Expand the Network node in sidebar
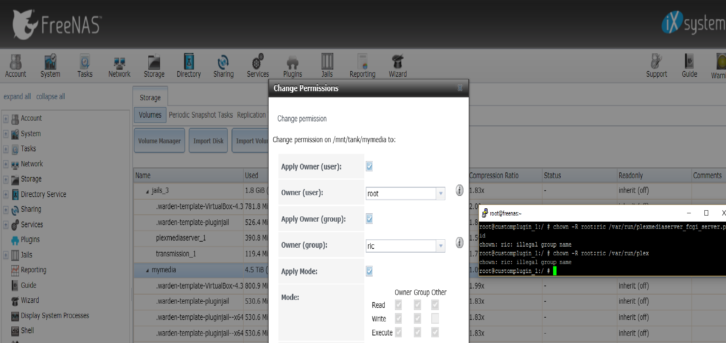 pos(6,164)
